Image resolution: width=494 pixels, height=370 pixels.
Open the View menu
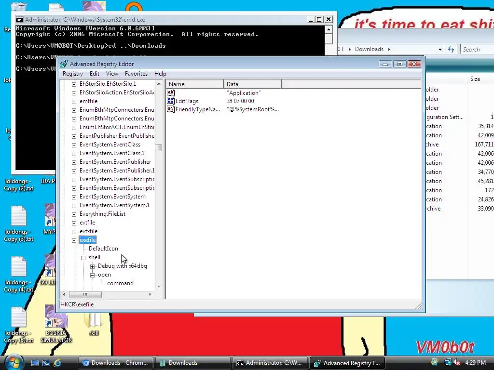[112, 74]
